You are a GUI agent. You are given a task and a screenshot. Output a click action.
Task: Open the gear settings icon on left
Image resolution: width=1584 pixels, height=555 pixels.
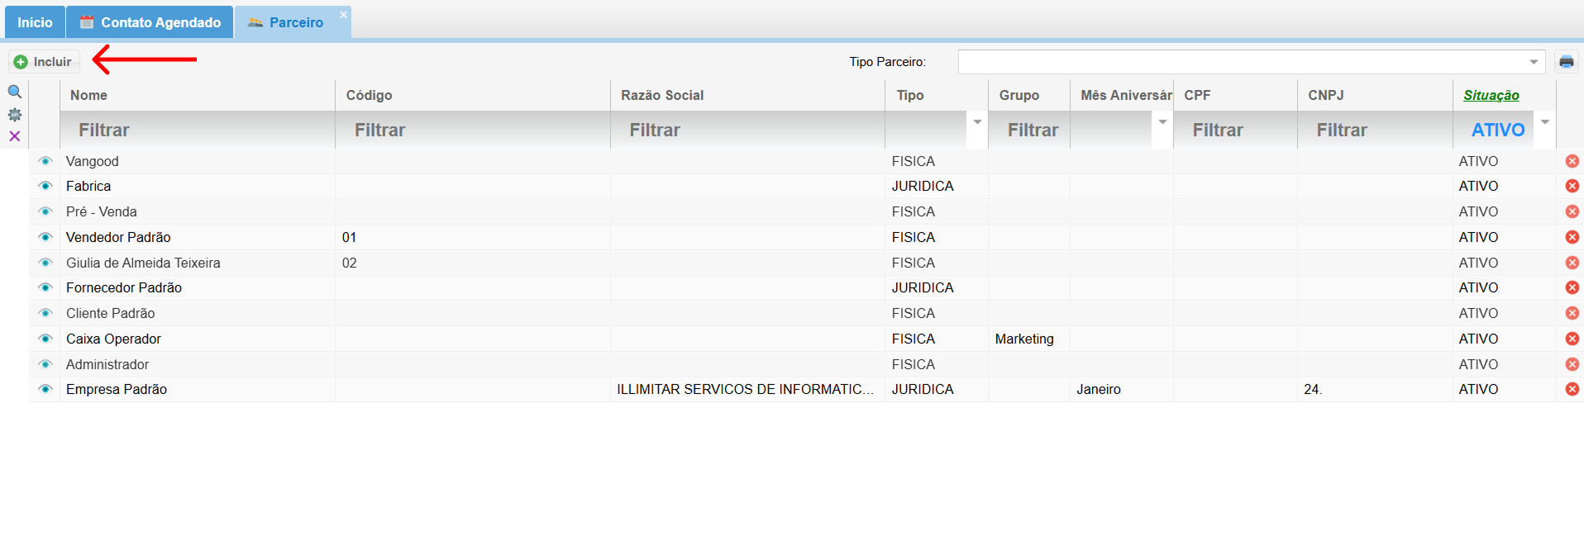pos(15,115)
